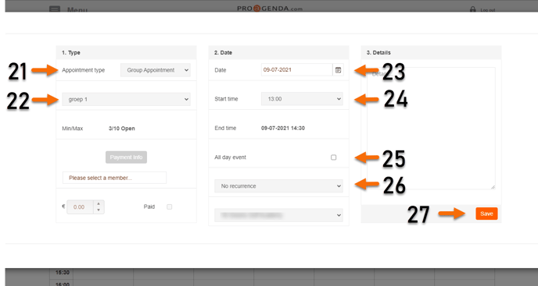Click the Payment Info button
The image size is (538, 286).
pos(126,157)
